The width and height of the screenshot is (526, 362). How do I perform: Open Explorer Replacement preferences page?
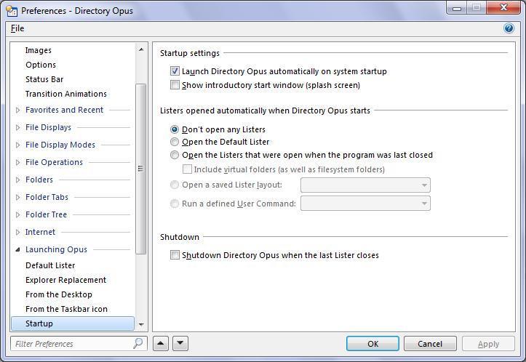click(x=65, y=280)
